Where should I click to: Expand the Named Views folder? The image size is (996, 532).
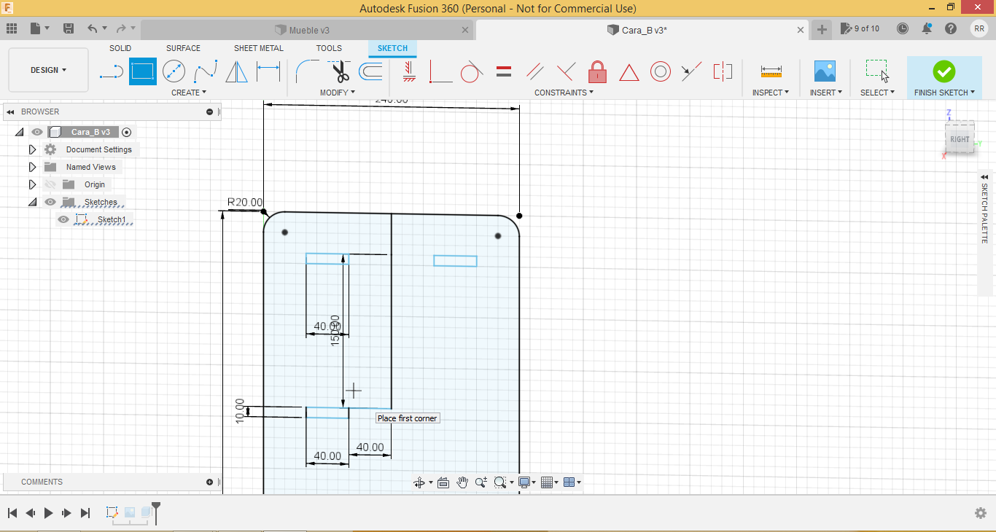coord(32,167)
